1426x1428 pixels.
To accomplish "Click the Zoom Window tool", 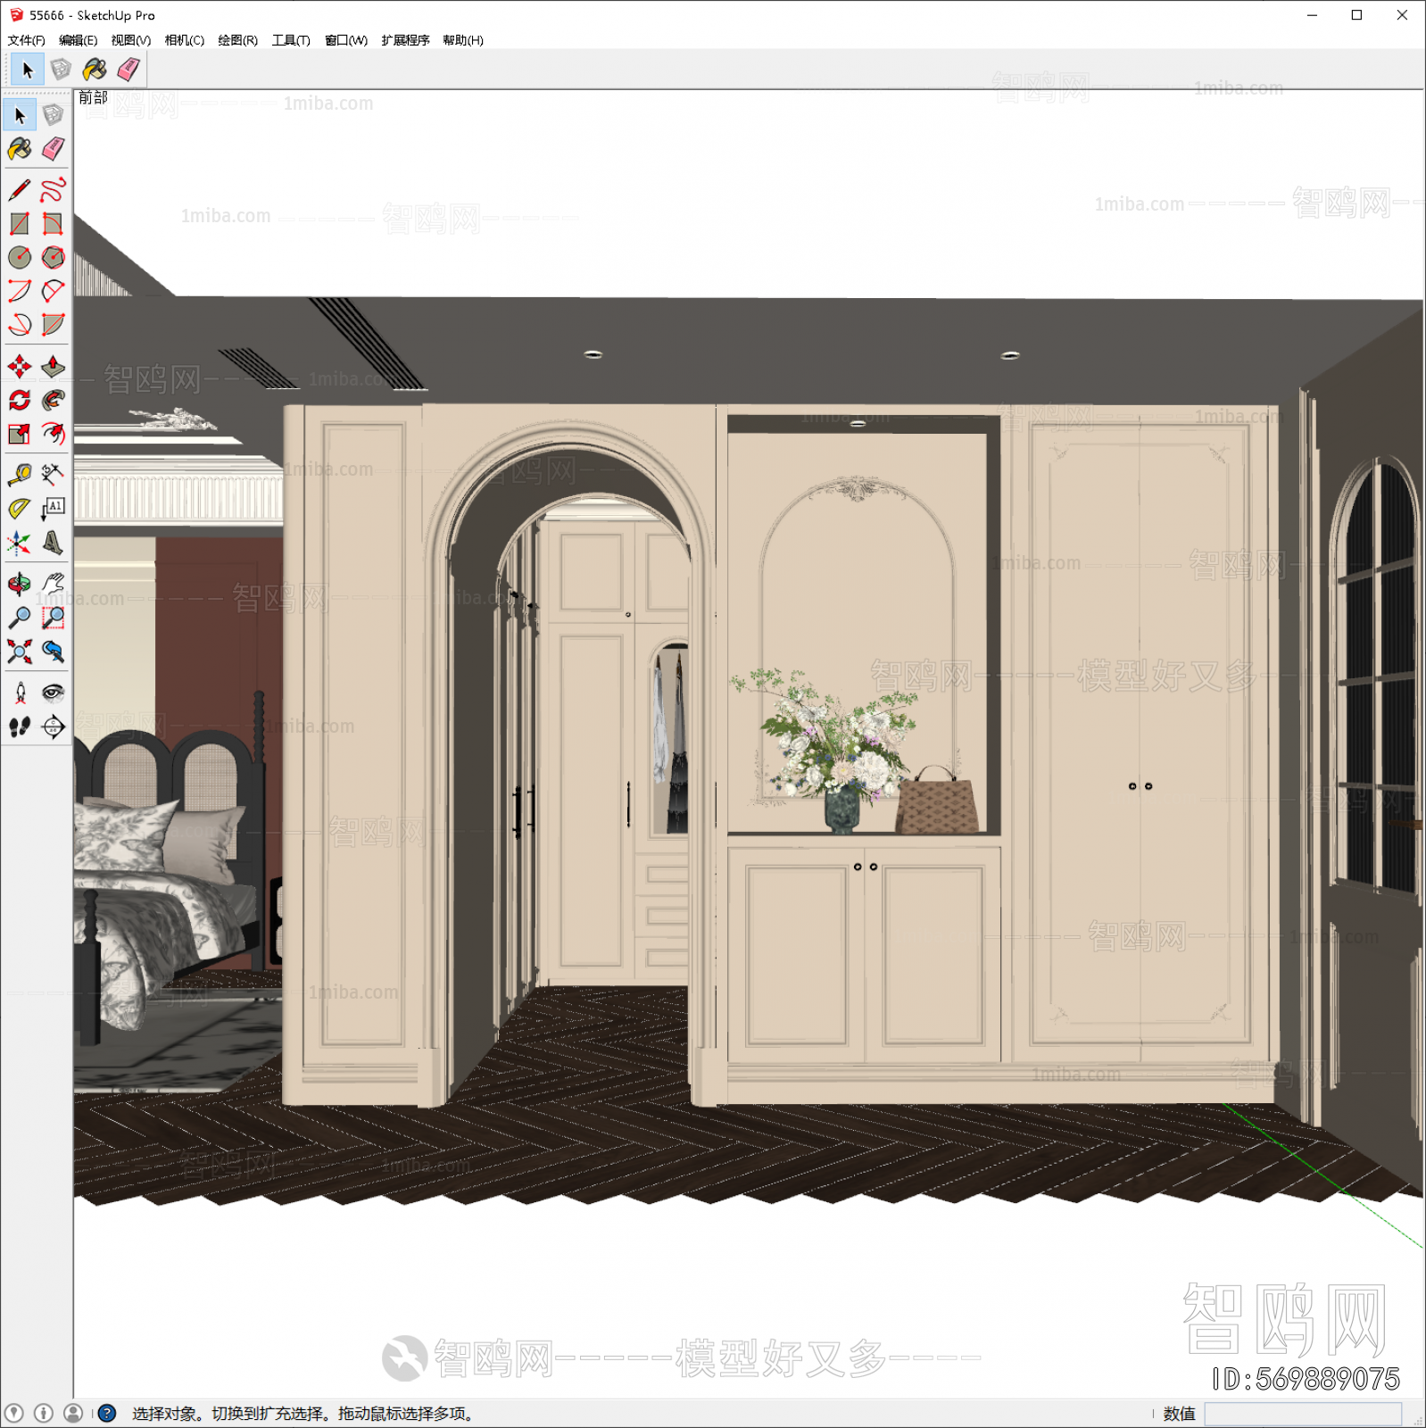I will [x=54, y=618].
